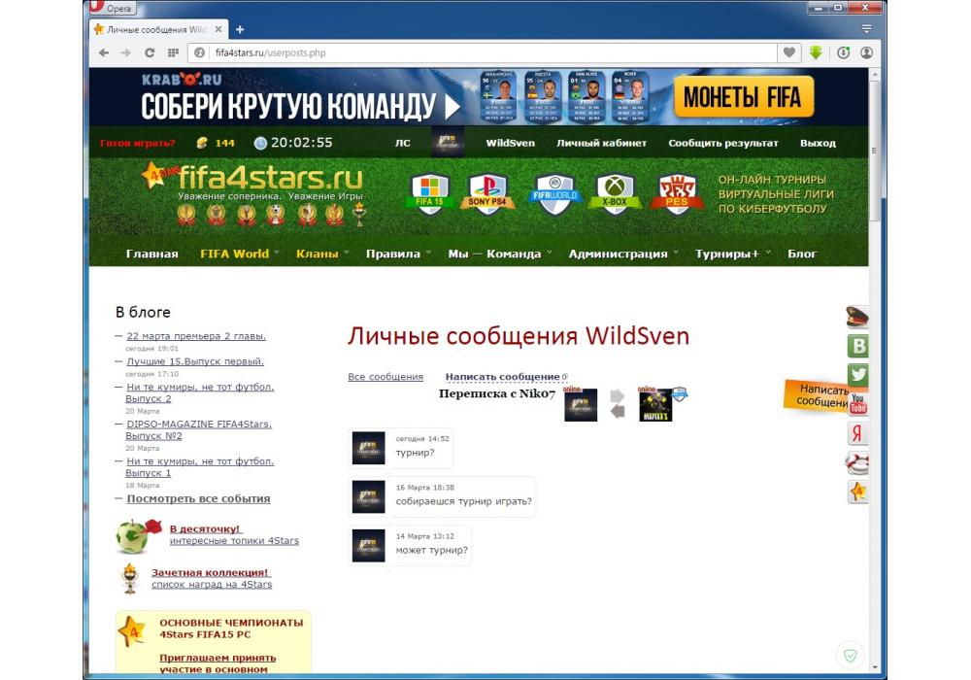Click the Монеты FIFA banner button
The image size is (971, 680).
743,97
